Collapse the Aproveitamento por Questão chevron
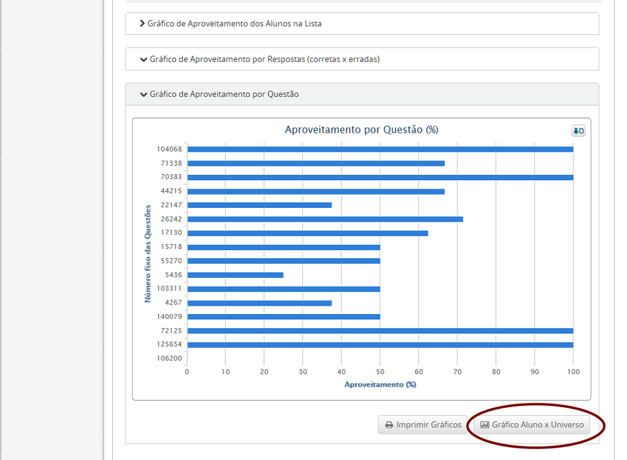 pyautogui.click(x=143, y=94)
